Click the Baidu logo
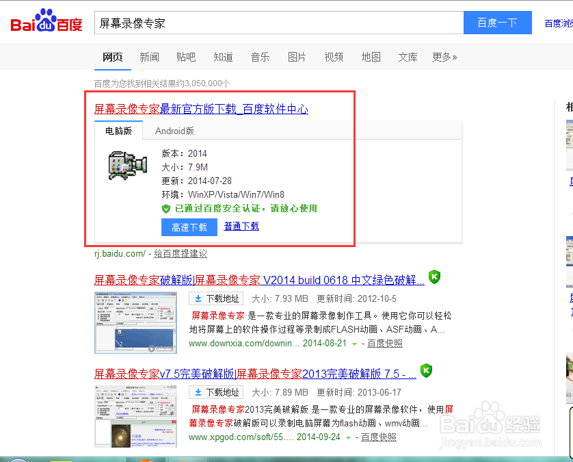573x462 pixels. 46,21
